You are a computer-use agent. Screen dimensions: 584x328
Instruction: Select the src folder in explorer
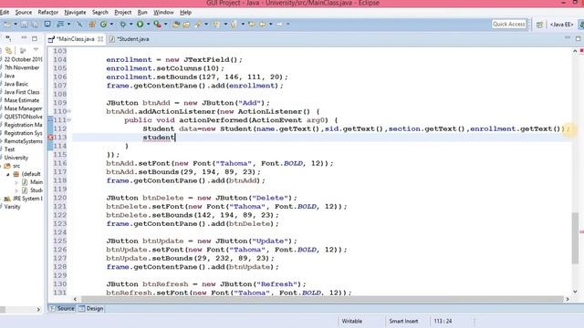click(x=12, y=166)
